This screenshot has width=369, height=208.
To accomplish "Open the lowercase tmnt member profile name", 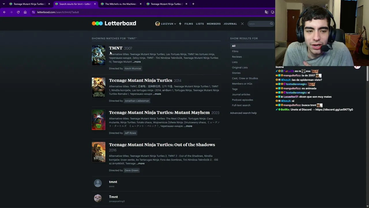I will 113,182.
